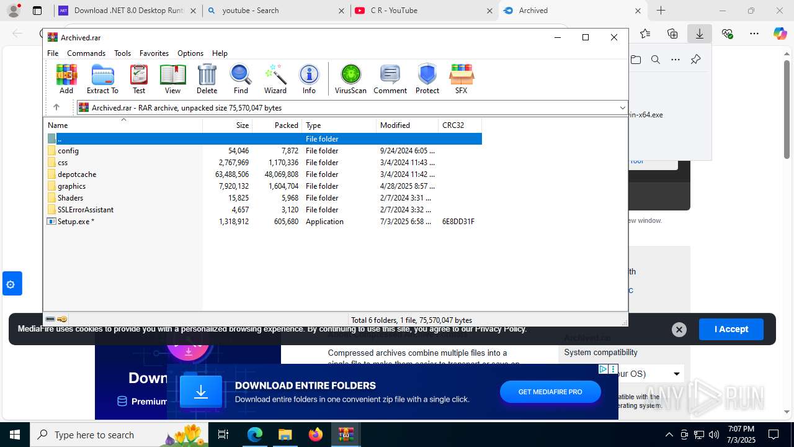Expand the archive path dropdown
Image resolution: width=794 pixels, height=447 pixels.
pyautogui.click(x=622, y=108)
